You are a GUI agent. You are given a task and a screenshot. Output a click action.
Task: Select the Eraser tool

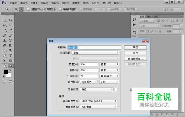pos(5,45)
